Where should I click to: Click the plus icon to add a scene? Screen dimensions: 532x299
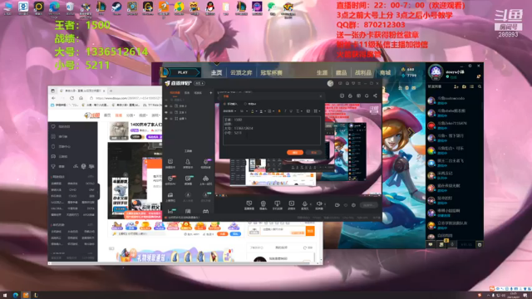pyautogui.click(x=210, y=92)
